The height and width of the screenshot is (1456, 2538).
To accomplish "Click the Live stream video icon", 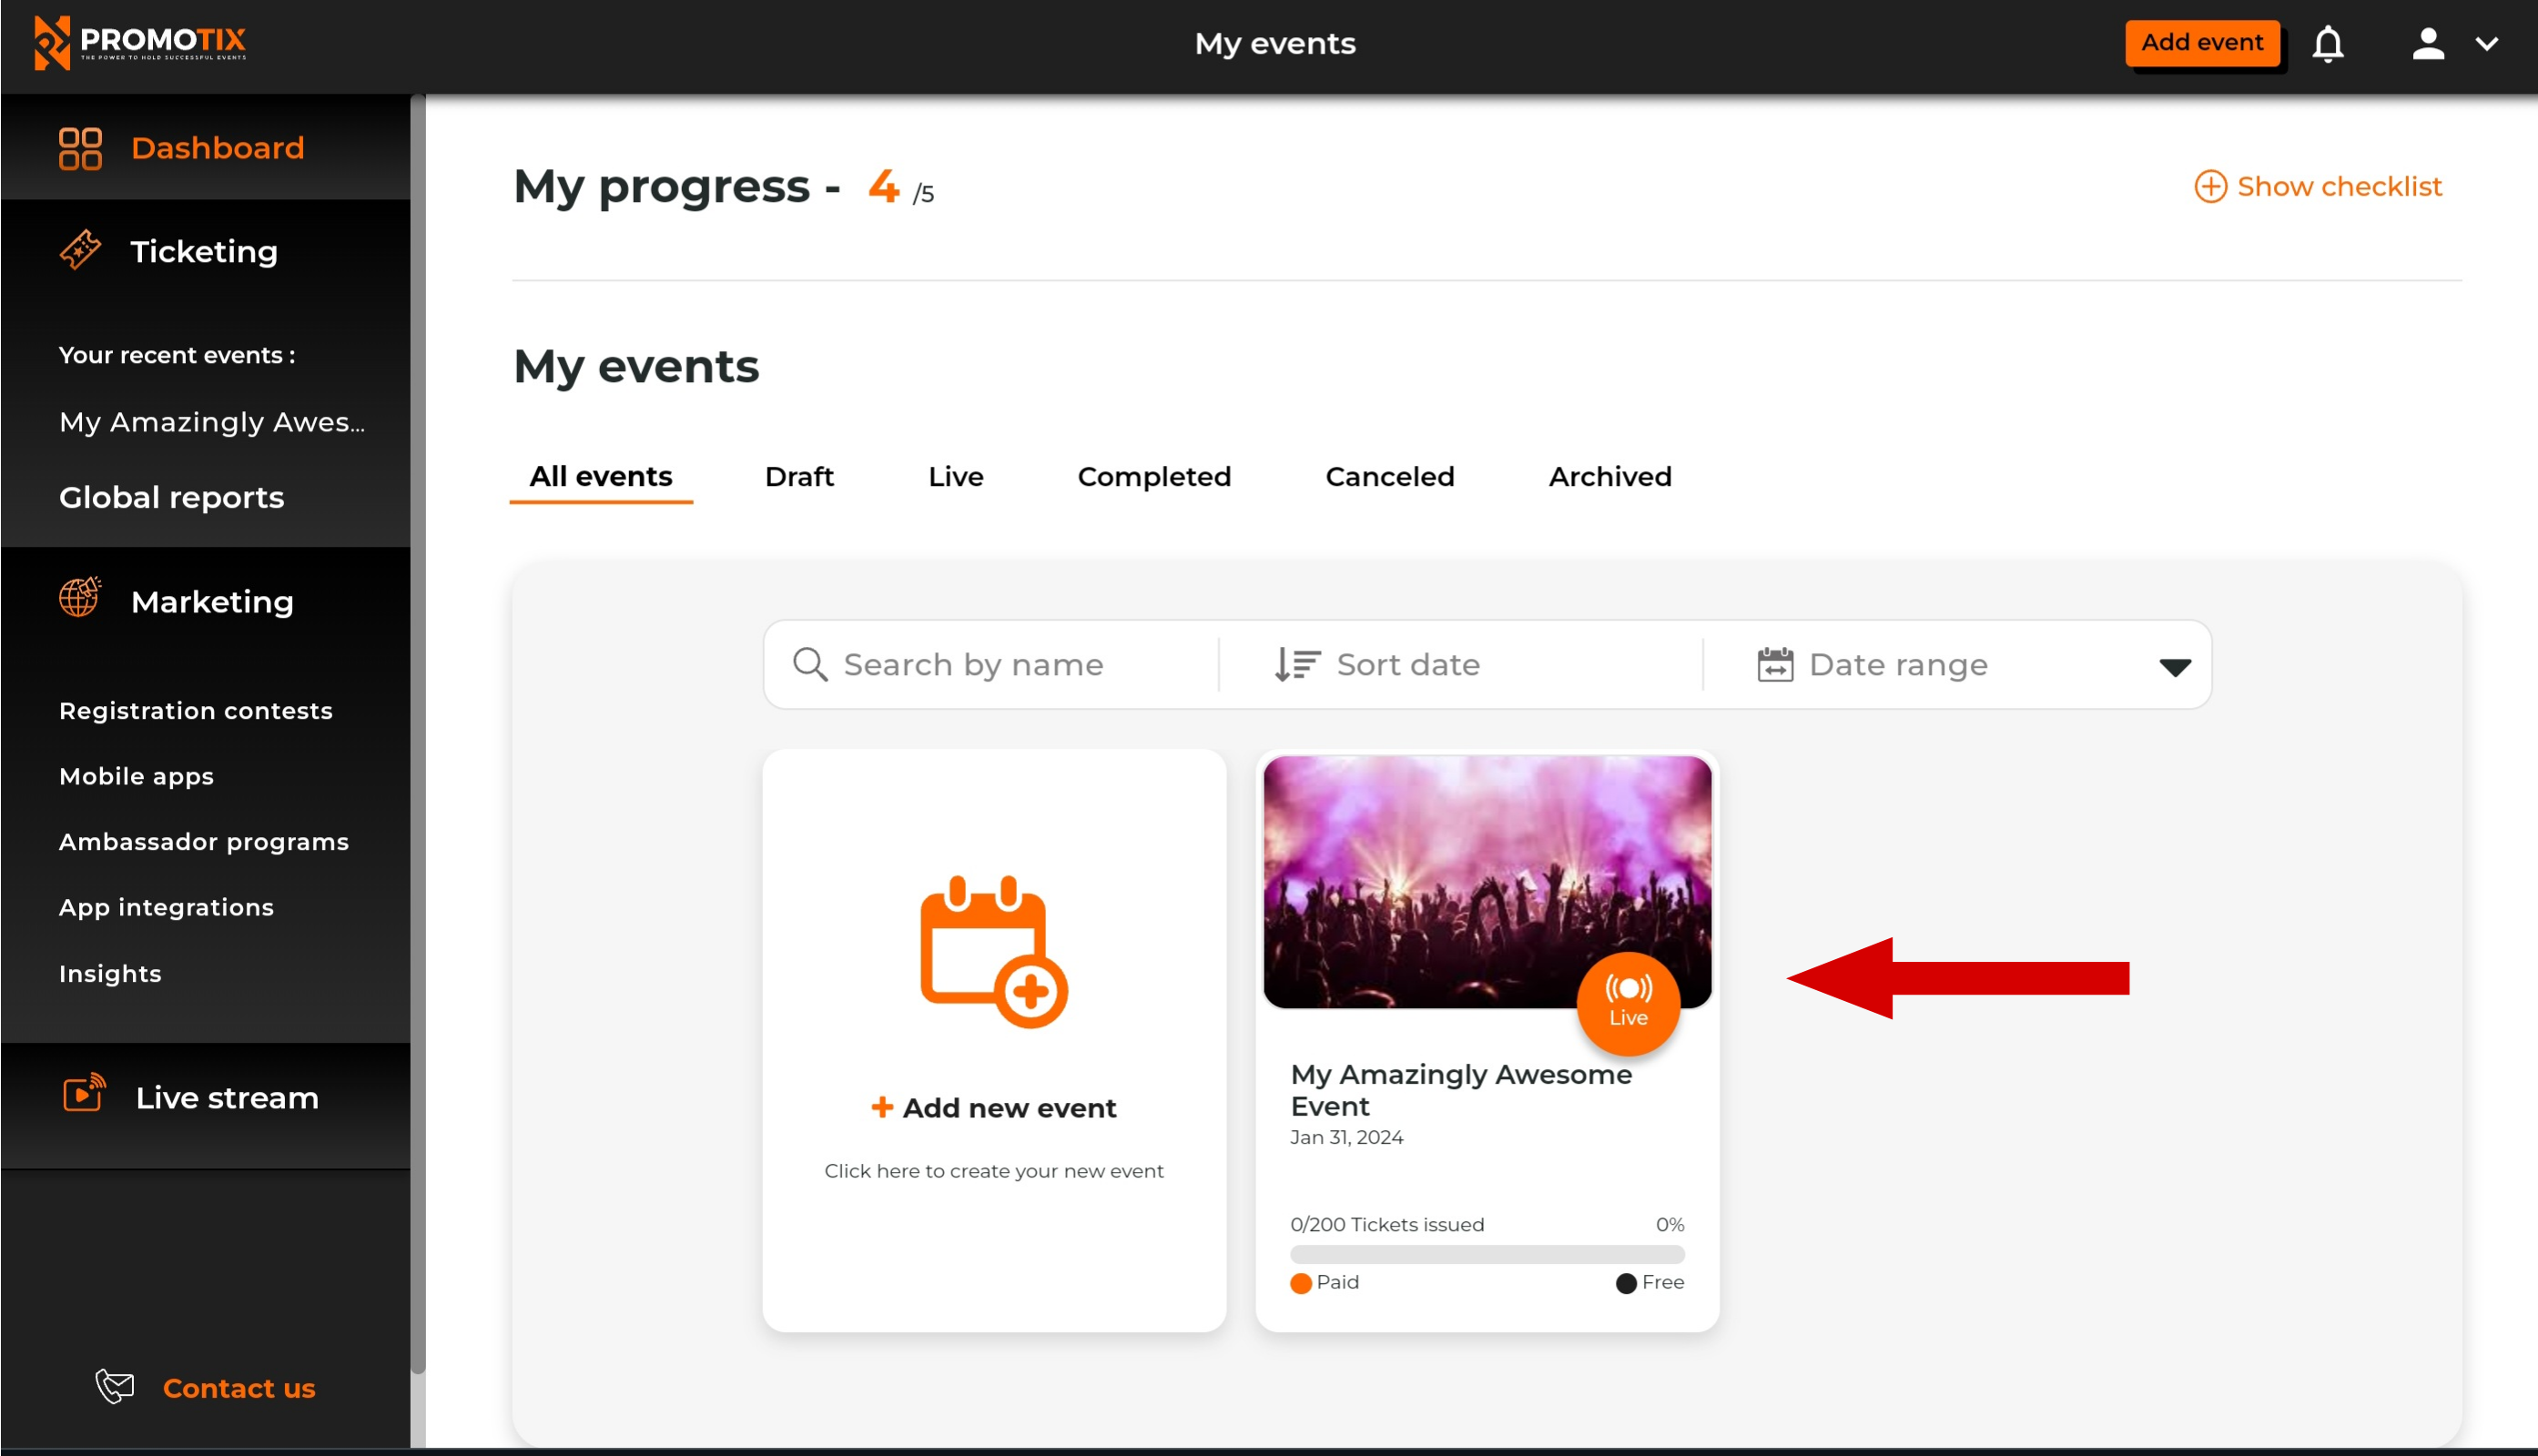I will [84, 1094].
